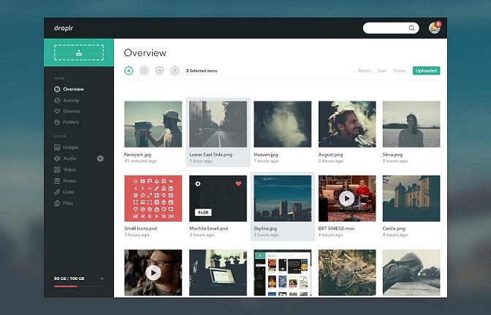Play the BBT S04E02.mov video

pyautogui.click(x=346, y=198)
